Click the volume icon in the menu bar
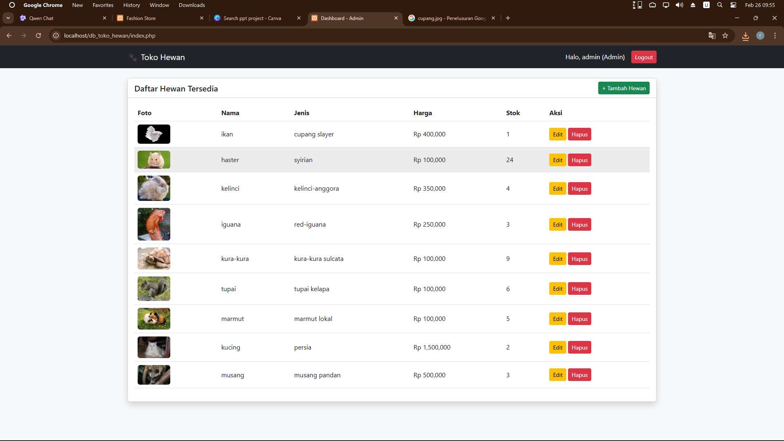 click(679, 5)
